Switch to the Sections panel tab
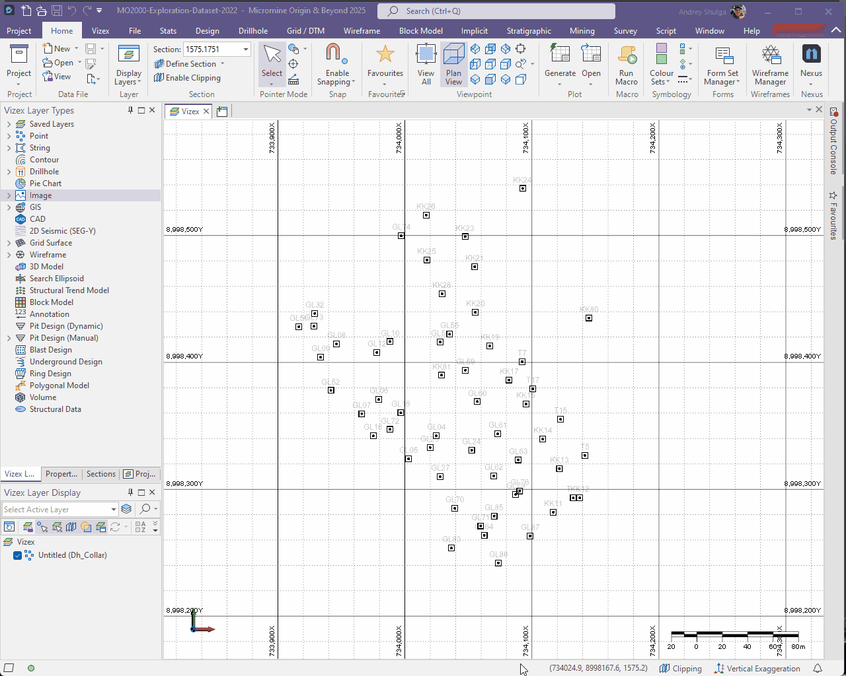This screenshot has width=846, height=676. (x=100, y=474)
